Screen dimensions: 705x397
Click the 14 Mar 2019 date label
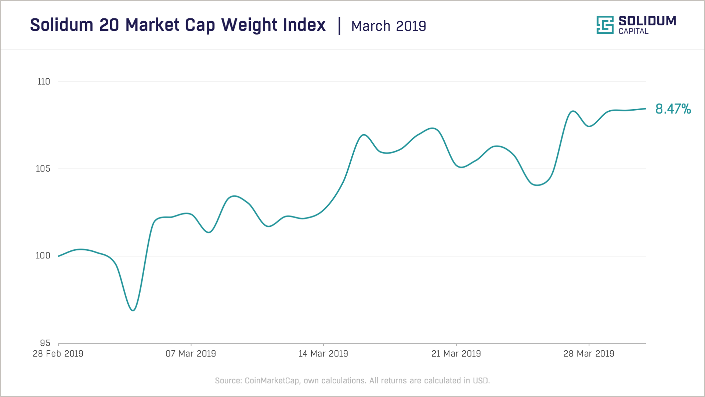[x=323, y=354]
